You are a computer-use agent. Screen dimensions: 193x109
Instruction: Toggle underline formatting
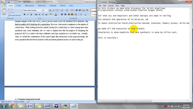(31, 15)
